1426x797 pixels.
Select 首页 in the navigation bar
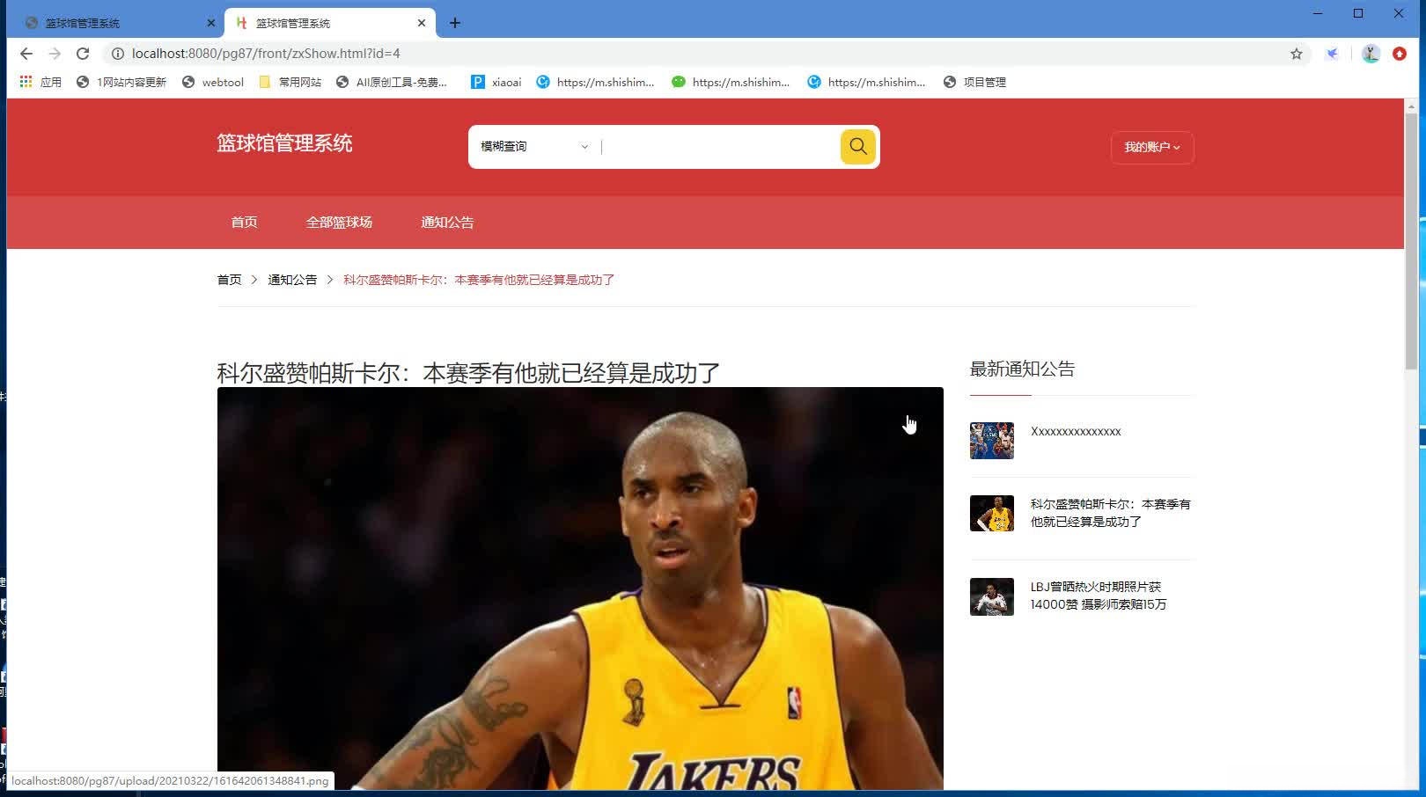pyautogui.click(x=243, y=222)
